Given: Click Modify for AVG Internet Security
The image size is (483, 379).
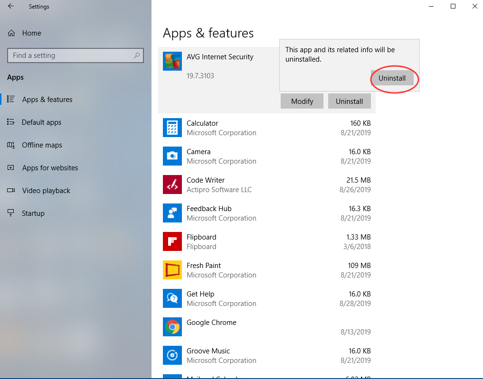Looking at the screenshot, I should [x=302, y=101].
